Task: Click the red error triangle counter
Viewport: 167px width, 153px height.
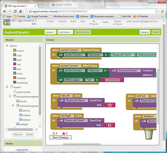Action: pyautogui.click(x=65, y=133)
